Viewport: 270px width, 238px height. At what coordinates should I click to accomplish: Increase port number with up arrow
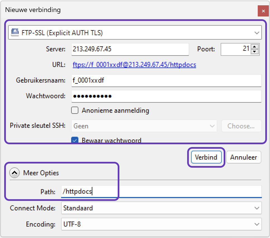click(x=254, y=47)
